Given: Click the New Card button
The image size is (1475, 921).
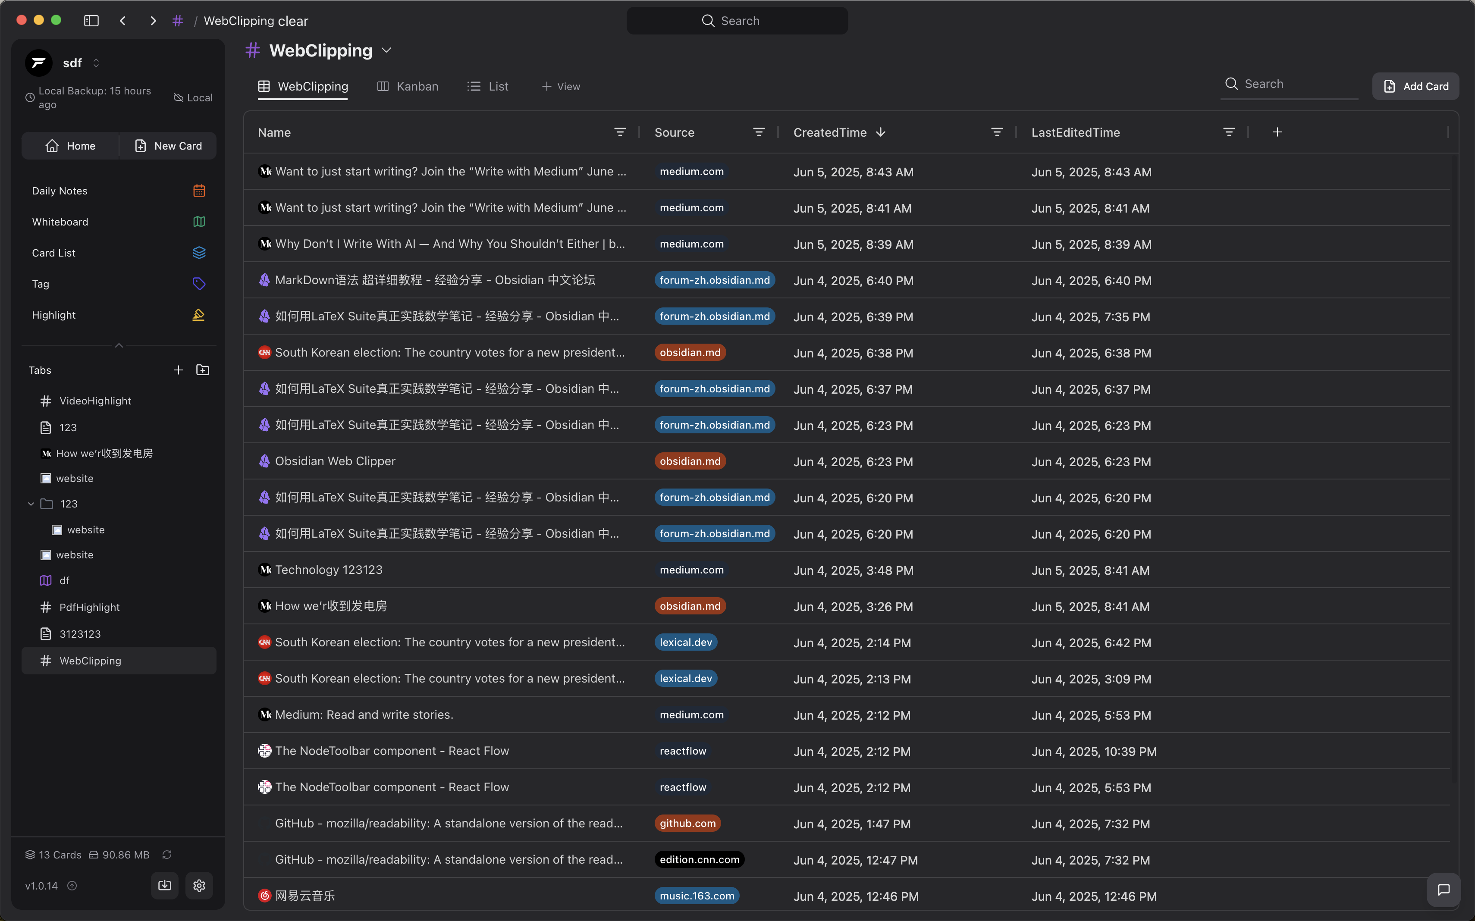Looking at the screenshot, I should 167,146.
